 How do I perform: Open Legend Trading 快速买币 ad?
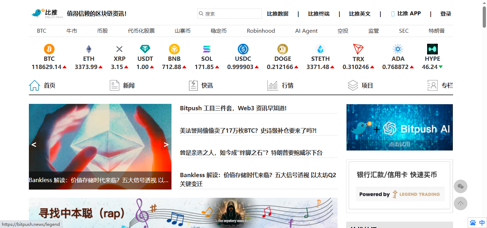(400, 185)
